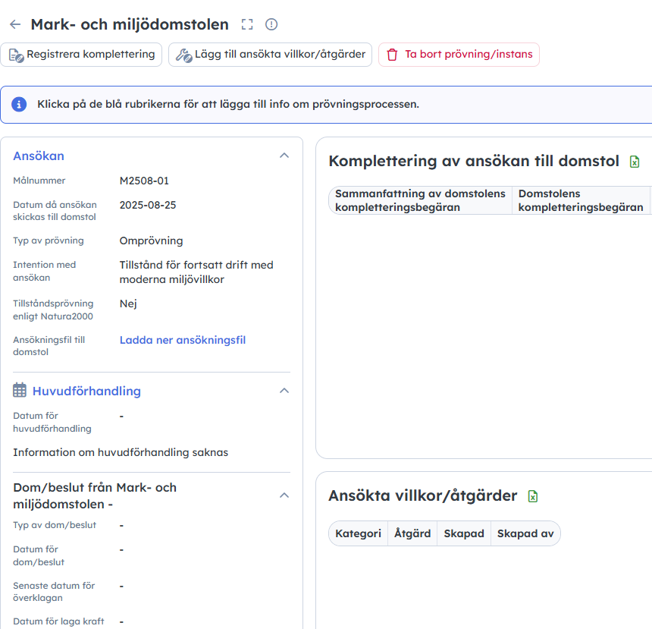Screen dimensions: 652x629
Task: Click Lägg till ansökta villkor/åtgärder button
Action: [x=270, y=55]
